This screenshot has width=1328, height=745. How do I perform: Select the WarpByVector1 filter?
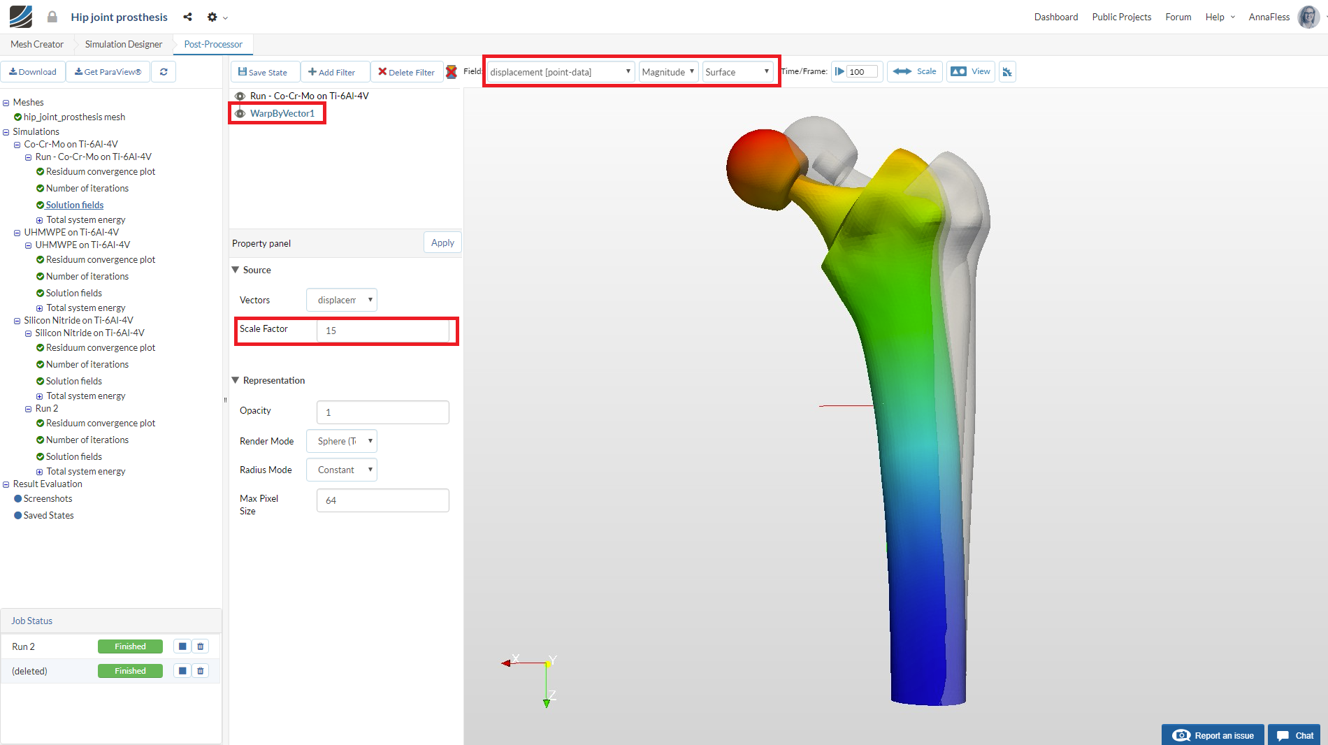(282, 113)
